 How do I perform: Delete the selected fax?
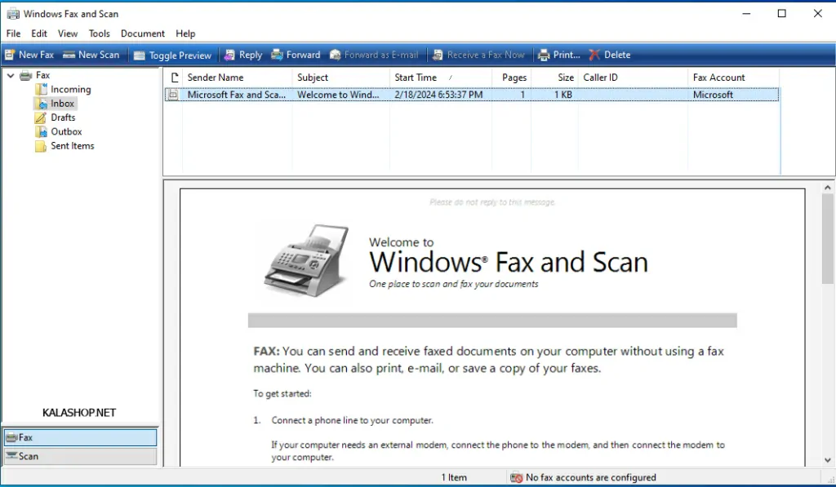(609, 55)
